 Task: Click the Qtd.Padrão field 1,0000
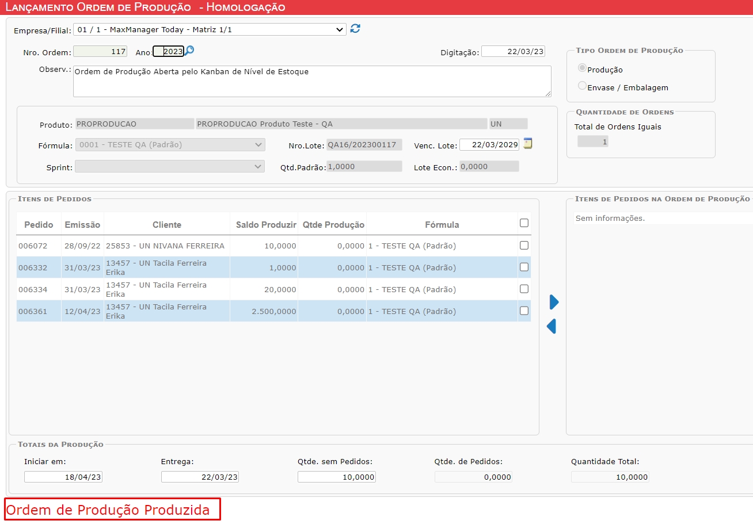[364, 166]
